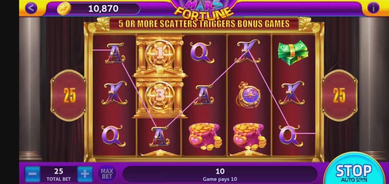Click the left 25 paylines badge
389x184 pixels.
tap(69, 95)
